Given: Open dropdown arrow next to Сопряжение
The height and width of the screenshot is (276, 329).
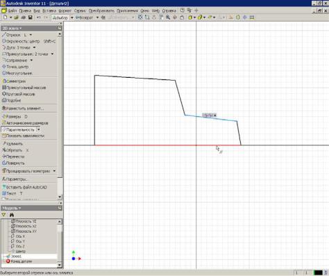Looking at the screenshot, I should (31, 60).
